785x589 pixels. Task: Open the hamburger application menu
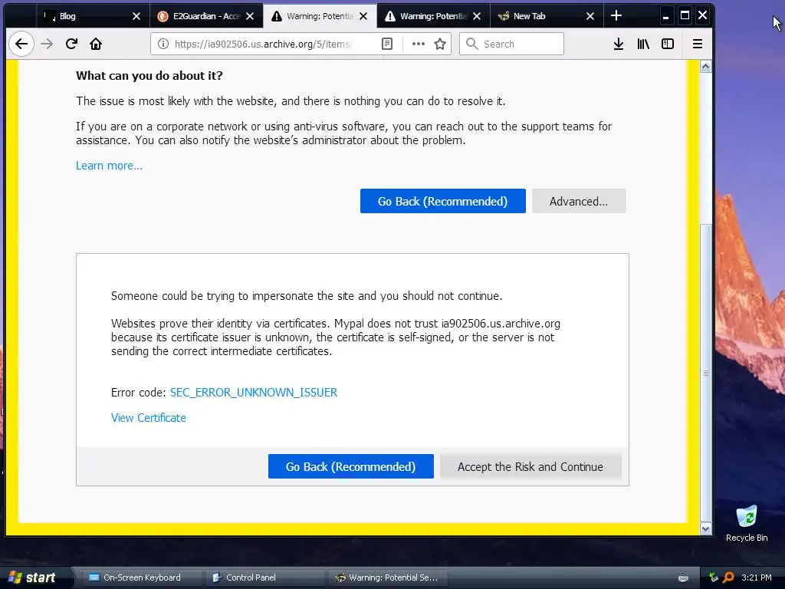[698, 44]
